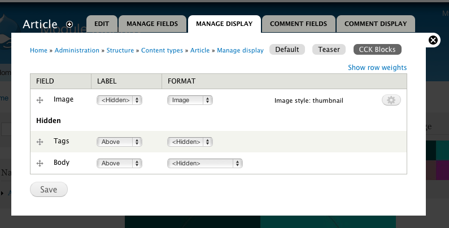
Task: Click the Show row weights link
Action: (x=377, y=68)
